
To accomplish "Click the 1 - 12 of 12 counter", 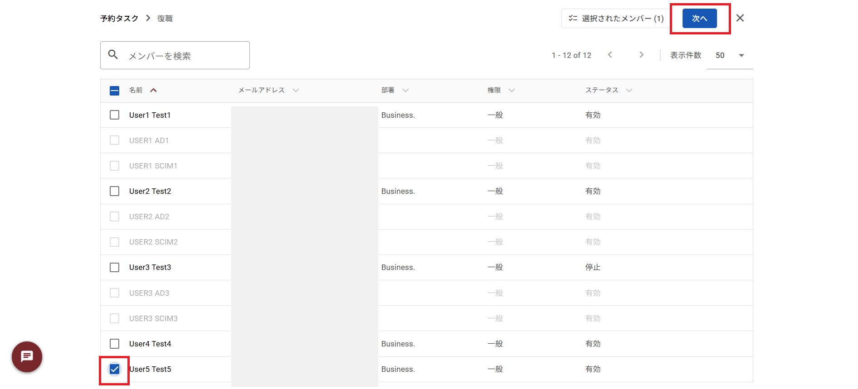I will tap(571, 55).
